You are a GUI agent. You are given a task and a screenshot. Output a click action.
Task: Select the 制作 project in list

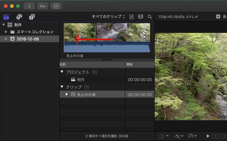pos(81,80)
